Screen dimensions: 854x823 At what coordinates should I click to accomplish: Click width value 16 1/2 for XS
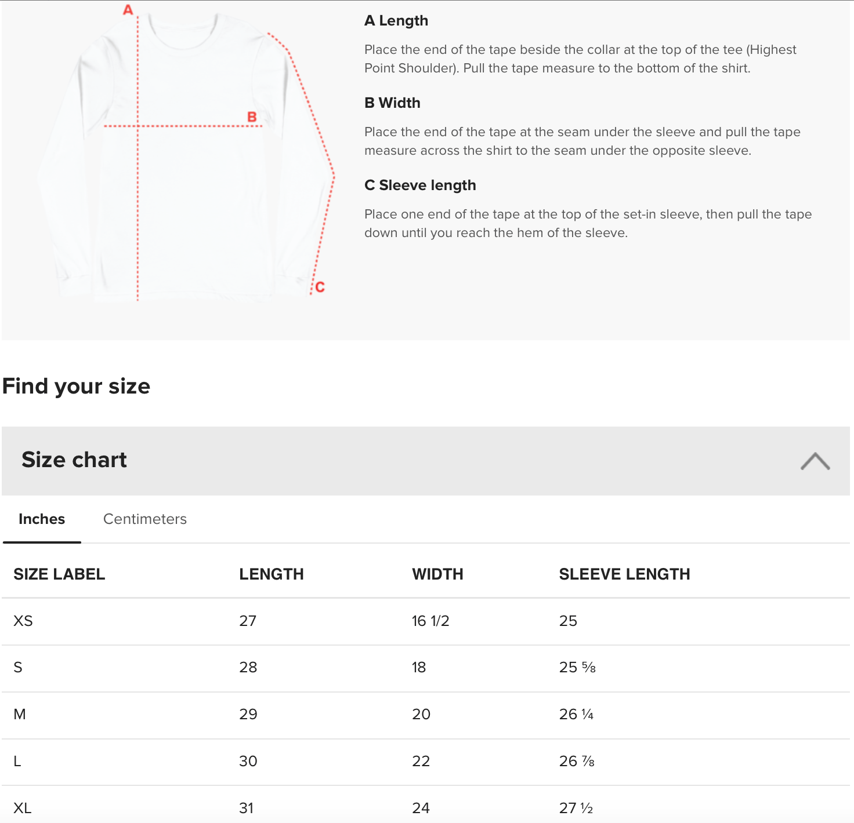430,621
